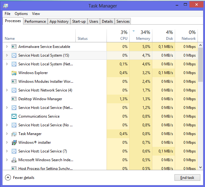The height and width of the screenshot is (187, 205).
Task: Open the Start-up tab
Action: point(79,21)
